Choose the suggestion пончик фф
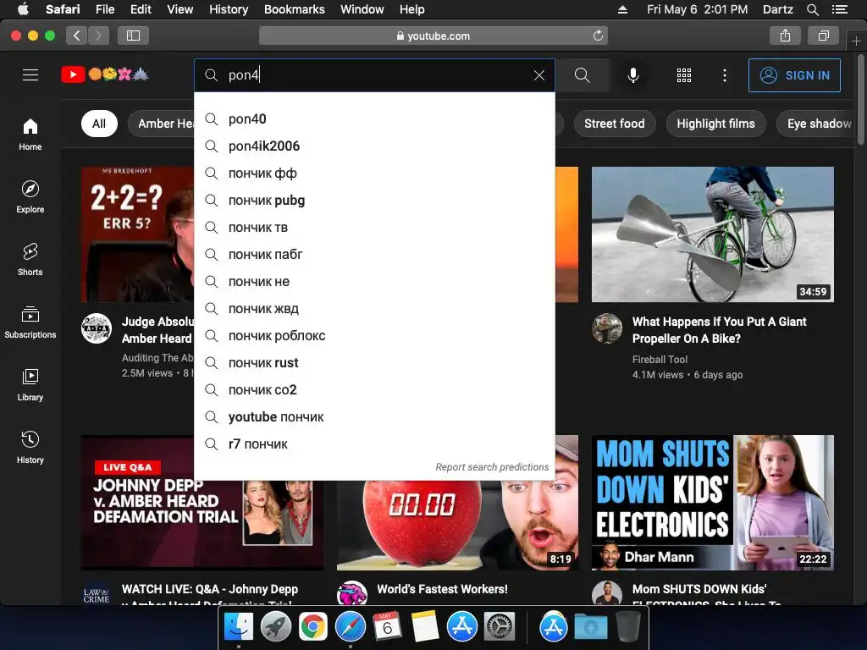Viewport: 867px width, 650px height. click(x=374, y=173)
